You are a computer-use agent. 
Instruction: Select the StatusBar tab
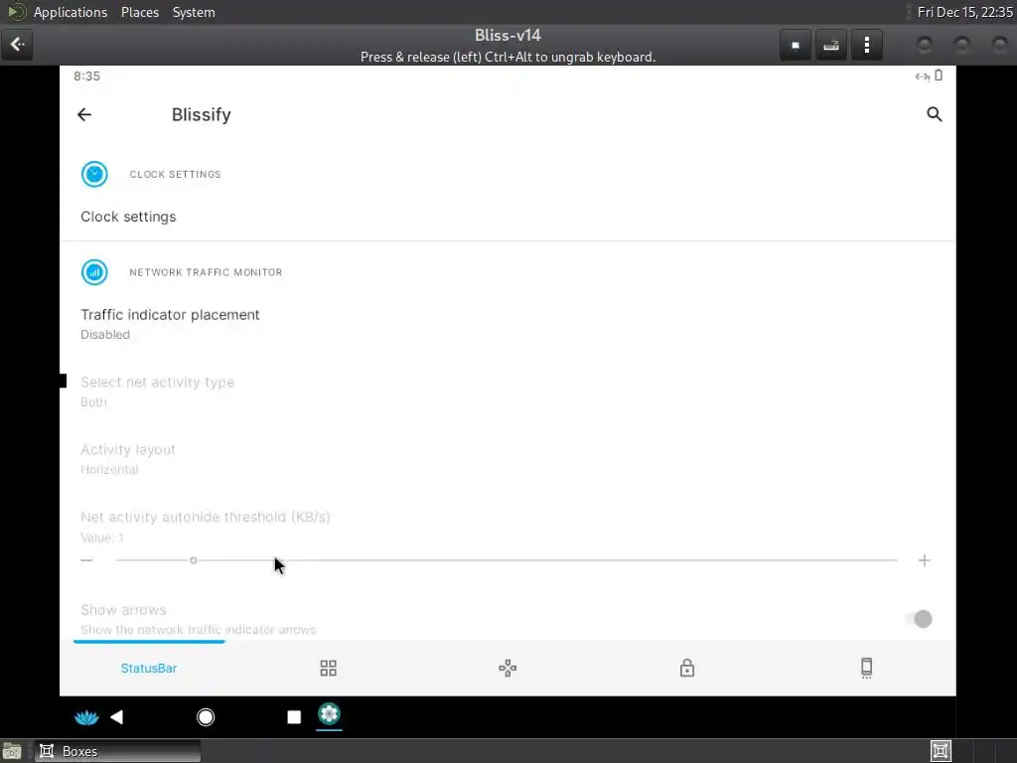(149, 669)
